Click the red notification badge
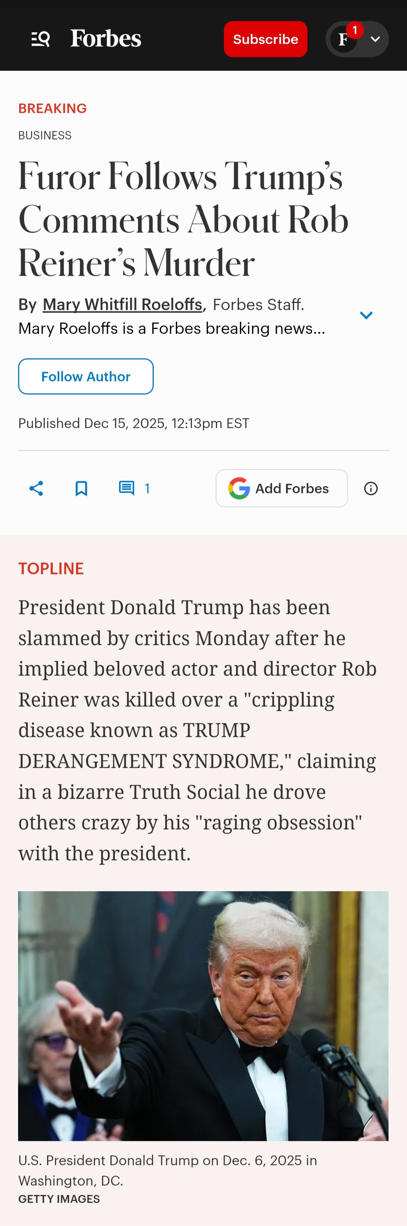The width and height of the screenshot is (407, 1226). [355, 30]
